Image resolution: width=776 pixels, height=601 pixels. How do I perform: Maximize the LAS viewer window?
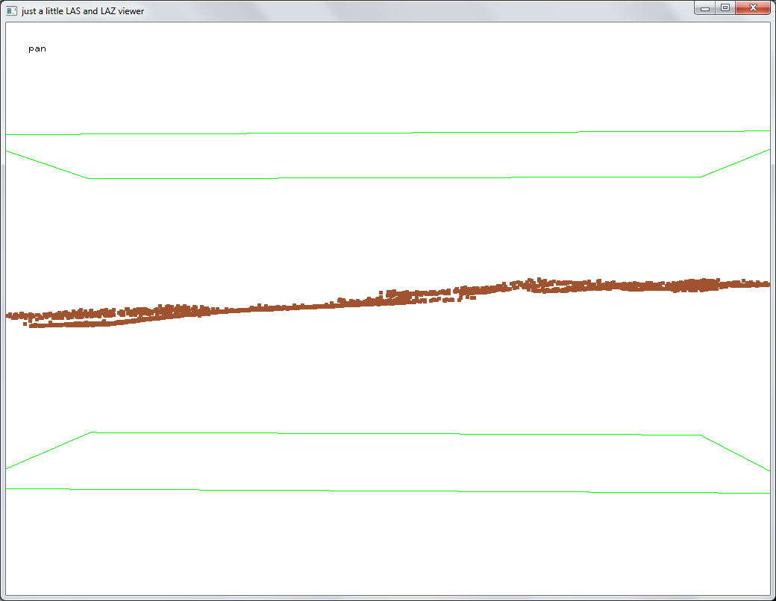coord(725,8)
